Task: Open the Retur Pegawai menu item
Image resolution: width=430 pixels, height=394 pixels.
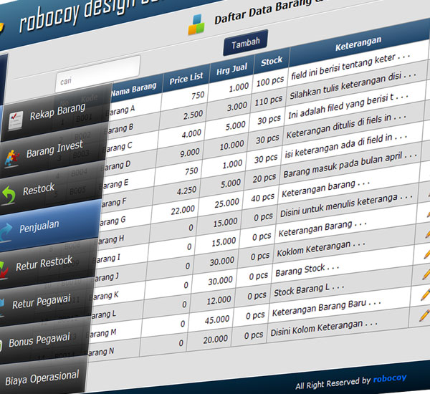Action: pyautogui.click(x=41, y=302)
